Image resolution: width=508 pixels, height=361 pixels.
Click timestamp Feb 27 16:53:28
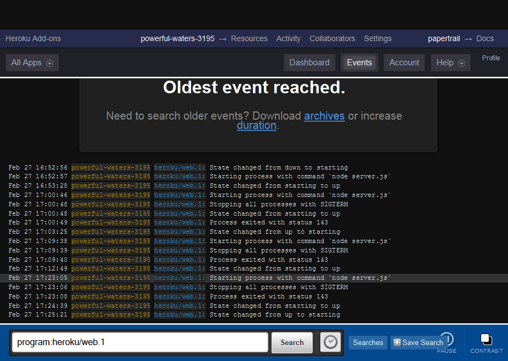pos(38,185)
